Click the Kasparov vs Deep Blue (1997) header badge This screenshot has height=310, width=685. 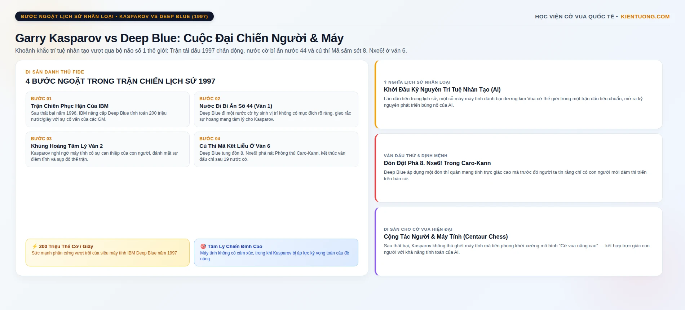[114, 17]
